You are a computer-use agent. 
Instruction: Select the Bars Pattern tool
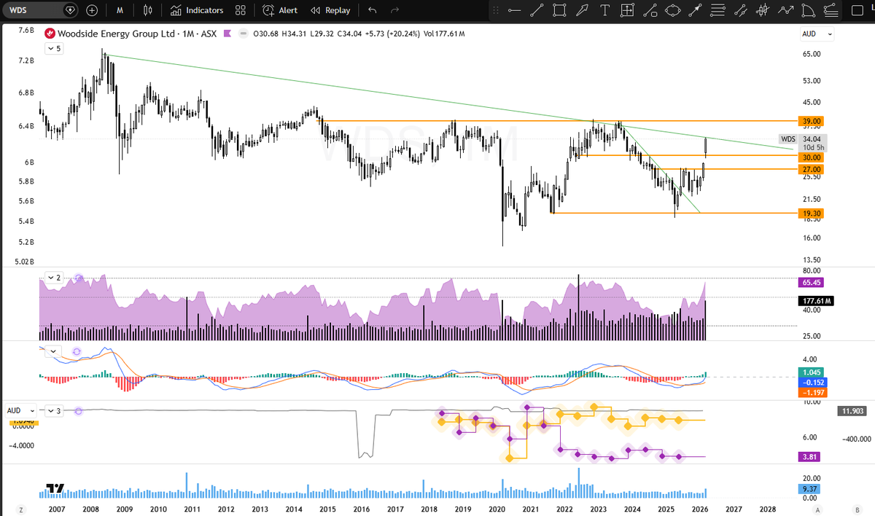[x=763, y=10]
